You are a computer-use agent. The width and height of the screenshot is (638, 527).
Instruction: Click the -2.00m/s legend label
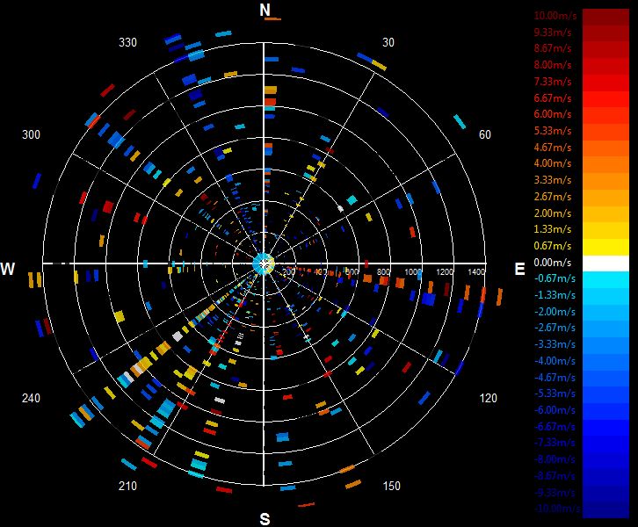[555, 312]
